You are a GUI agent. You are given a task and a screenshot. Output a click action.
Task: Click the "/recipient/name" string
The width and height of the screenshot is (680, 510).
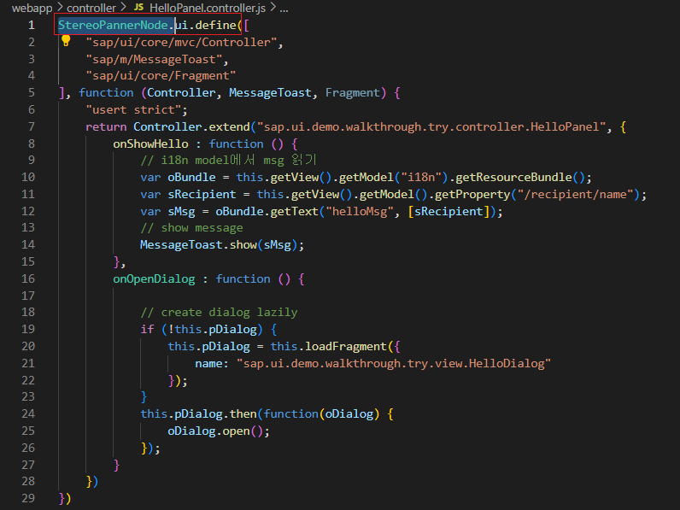click(575, 194)
